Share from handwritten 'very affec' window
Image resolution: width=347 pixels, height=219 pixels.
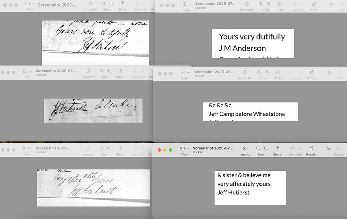pyautogui.click(x=120, y=148)
